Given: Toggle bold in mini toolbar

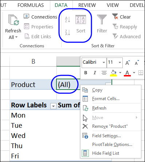Looking at the screenshot, I should point(86,73).
